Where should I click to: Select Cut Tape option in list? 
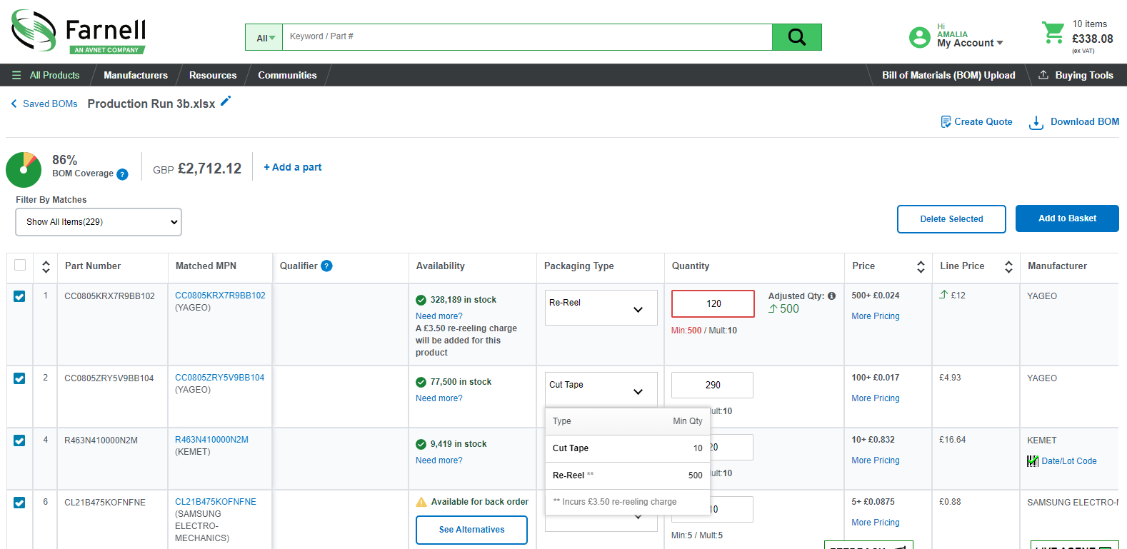click(628, 448)
